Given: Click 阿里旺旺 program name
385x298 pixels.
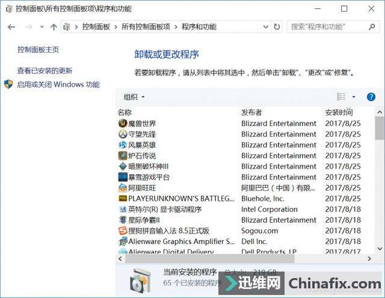Looking at the screenshot, I should (142, 188).
